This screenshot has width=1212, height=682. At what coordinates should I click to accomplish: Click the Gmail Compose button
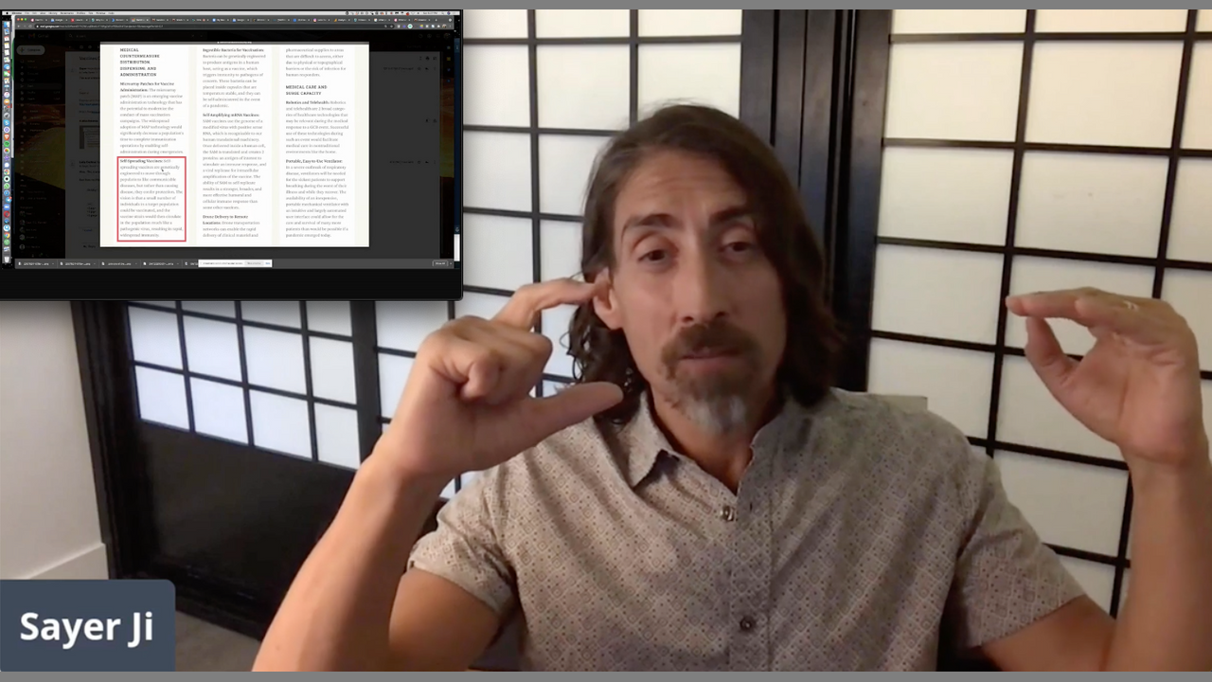click(x=32, y=50)
